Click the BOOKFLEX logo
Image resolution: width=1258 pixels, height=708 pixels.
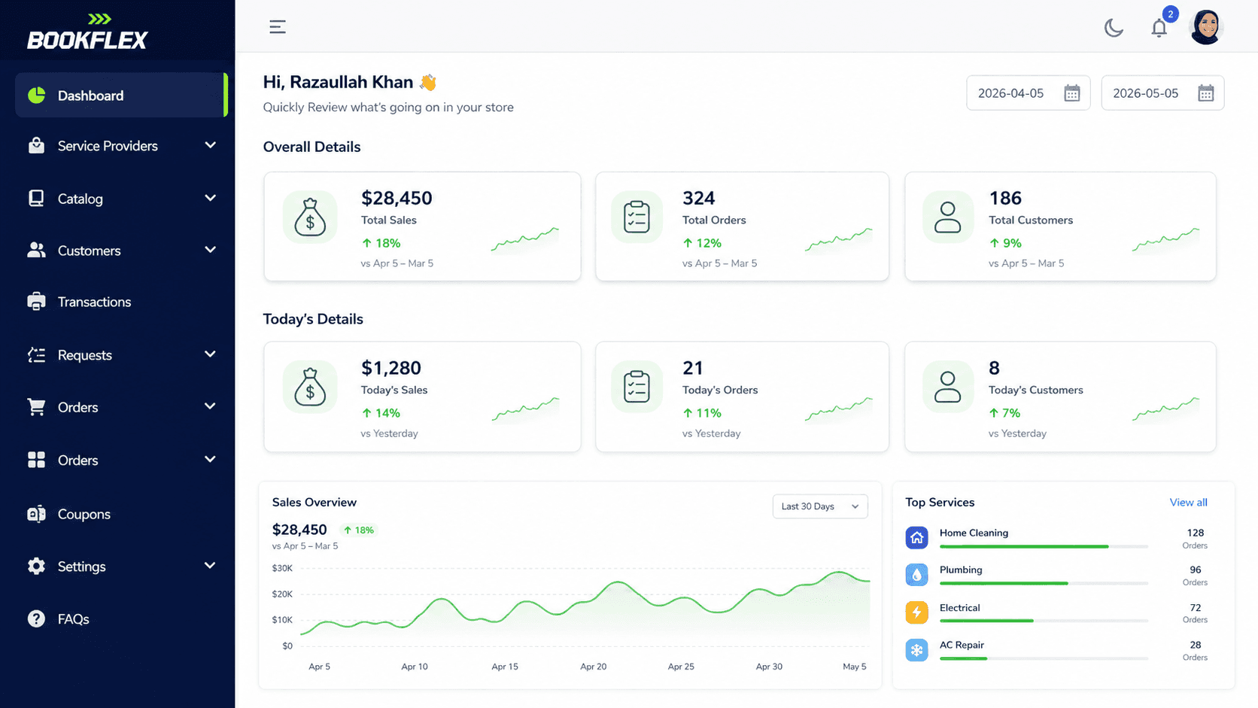coord(87,32)
